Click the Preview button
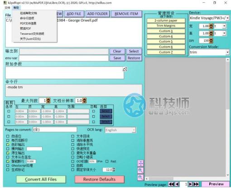 pos(216,184)
